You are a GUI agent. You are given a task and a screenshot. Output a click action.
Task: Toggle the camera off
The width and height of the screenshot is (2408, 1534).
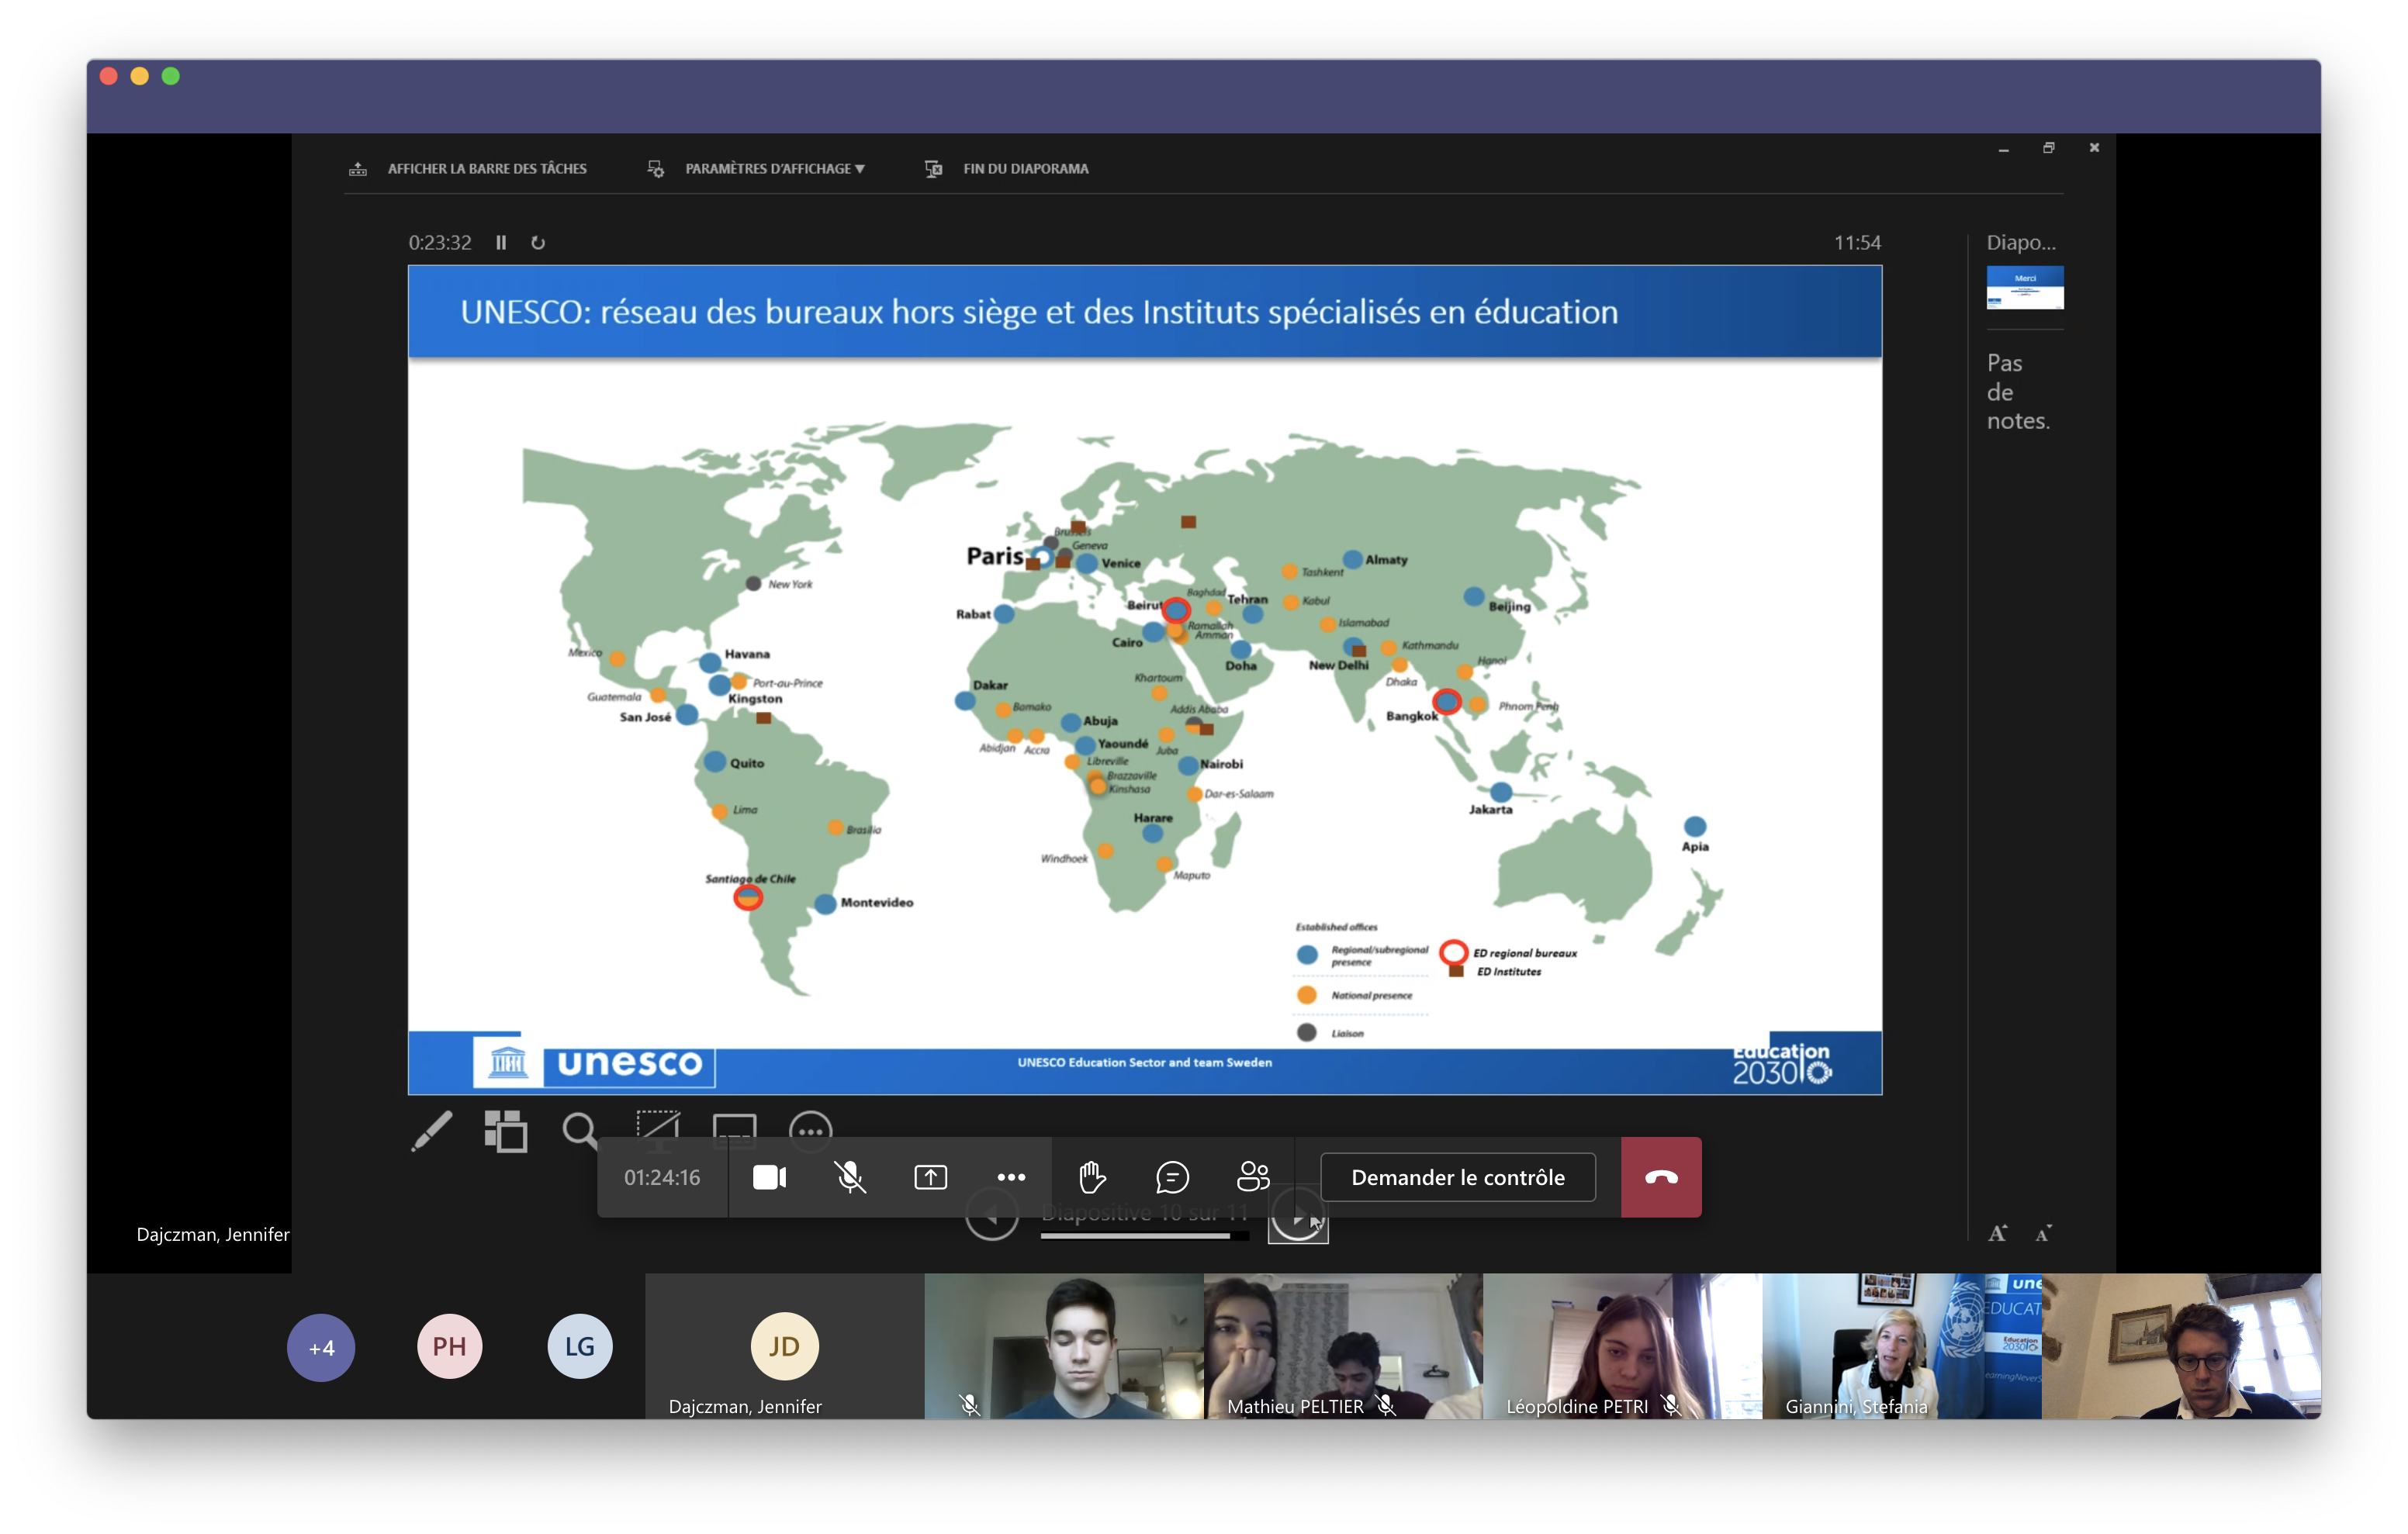[x=769, y=1177]
